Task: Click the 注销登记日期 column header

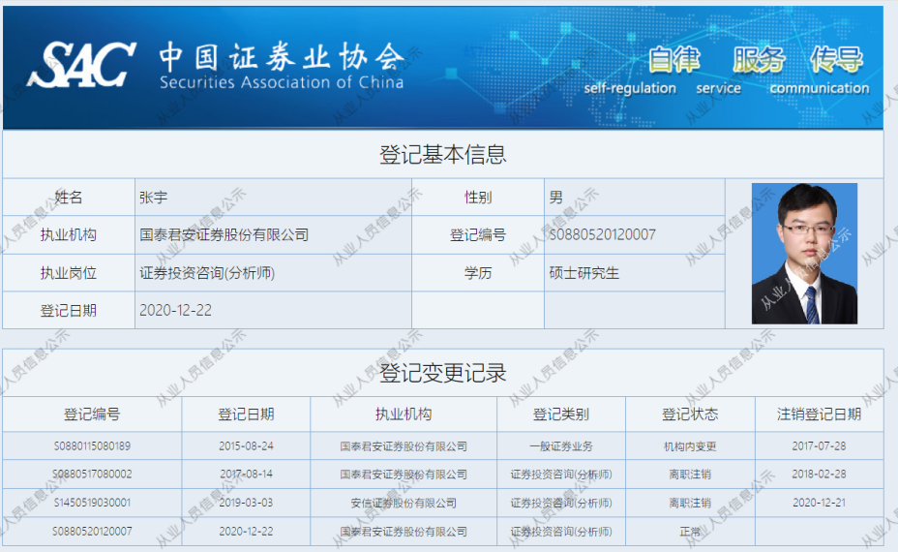Action: pos(819,414)
